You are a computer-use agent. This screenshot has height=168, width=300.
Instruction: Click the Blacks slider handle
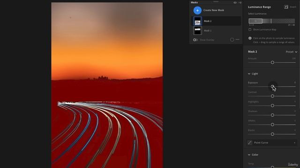point(272,134)
